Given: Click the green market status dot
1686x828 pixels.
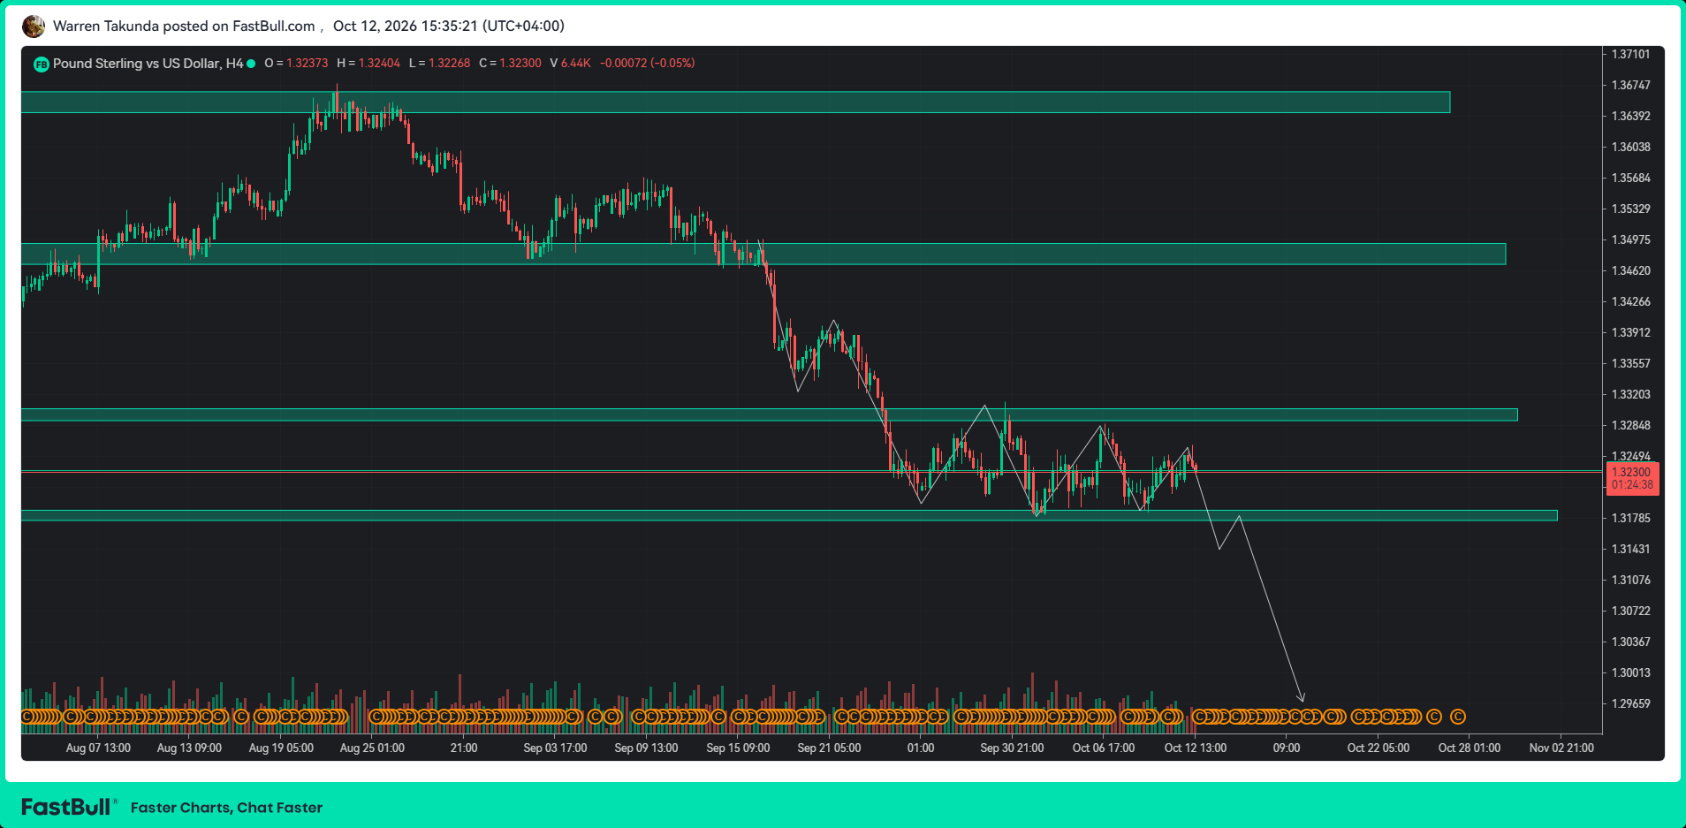Looking at the screenshot, I should pyautogui.click(x=251, y=64).
